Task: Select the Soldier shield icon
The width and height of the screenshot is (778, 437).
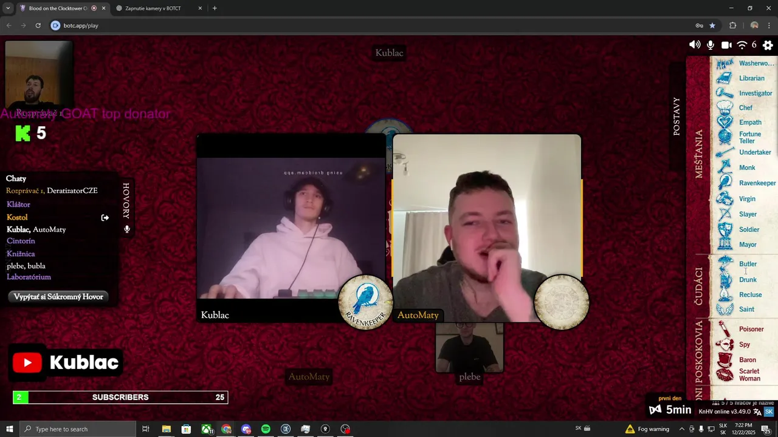Action: coord(725,229)
